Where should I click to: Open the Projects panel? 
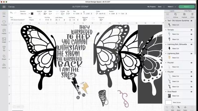tap(4, 31)
